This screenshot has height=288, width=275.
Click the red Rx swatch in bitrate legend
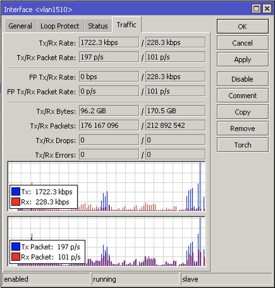coord(15,202)
